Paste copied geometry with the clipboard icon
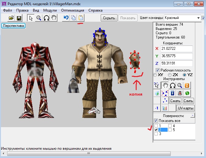The height and width of the screenshot is (158, 206). pos(81,18)
